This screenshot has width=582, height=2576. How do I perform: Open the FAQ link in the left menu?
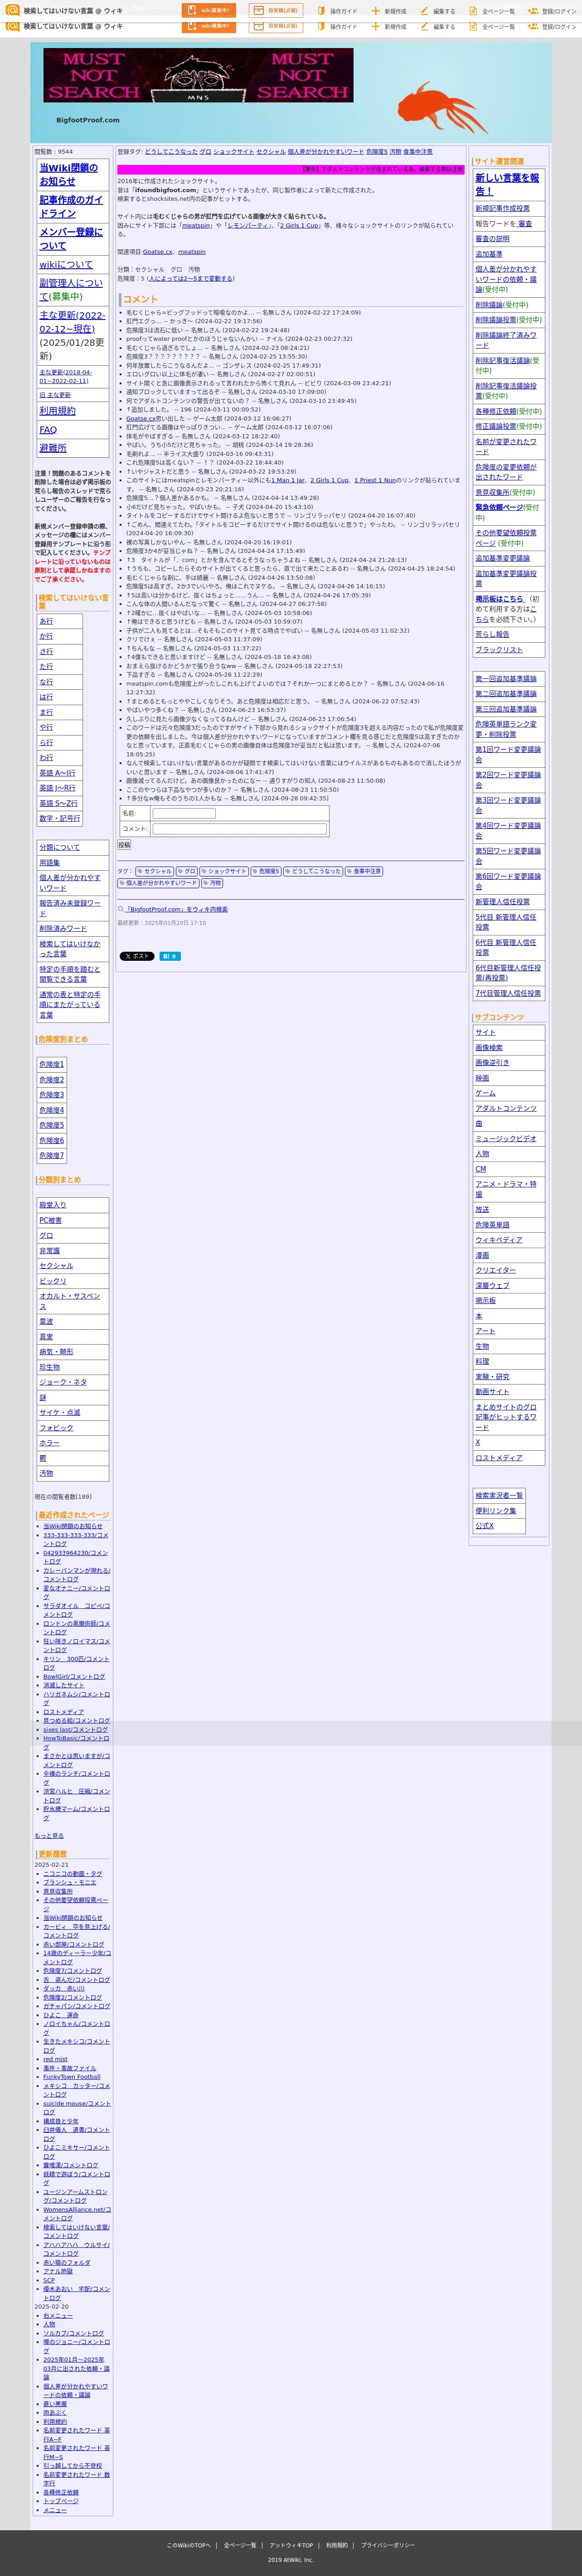click(48, 429)
